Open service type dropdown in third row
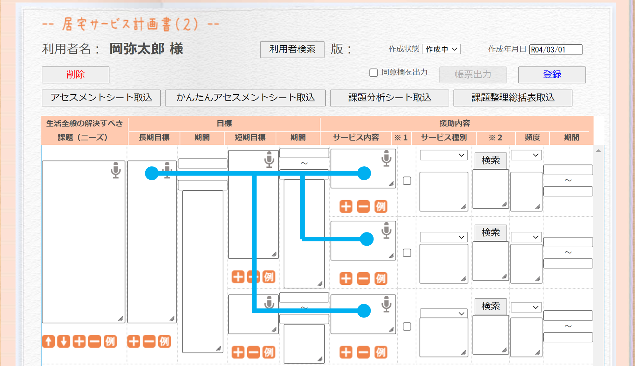The width and height of the screenshot is (635, 366). coord(444,314)
